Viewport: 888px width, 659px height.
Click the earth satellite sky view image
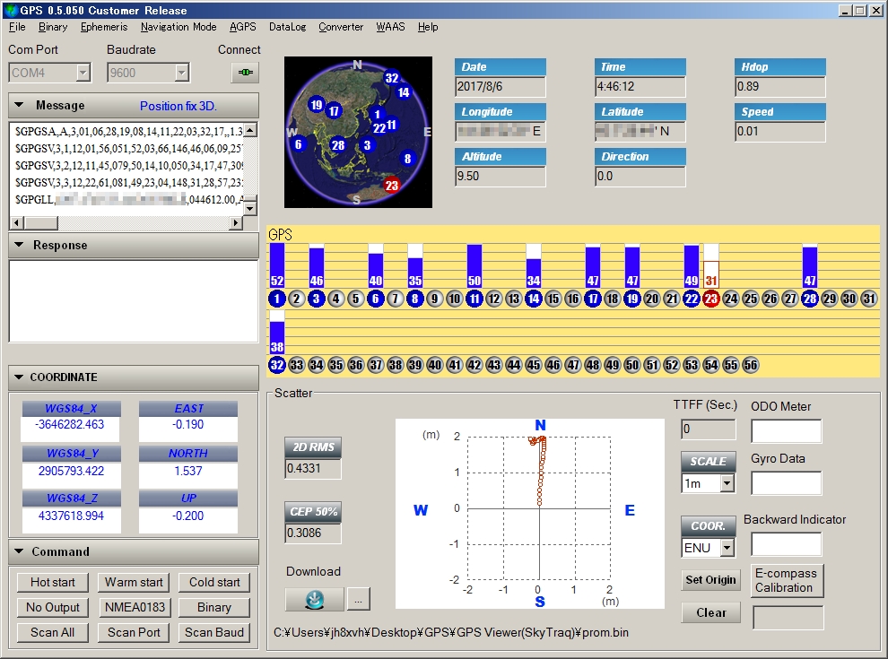(358, 132)
